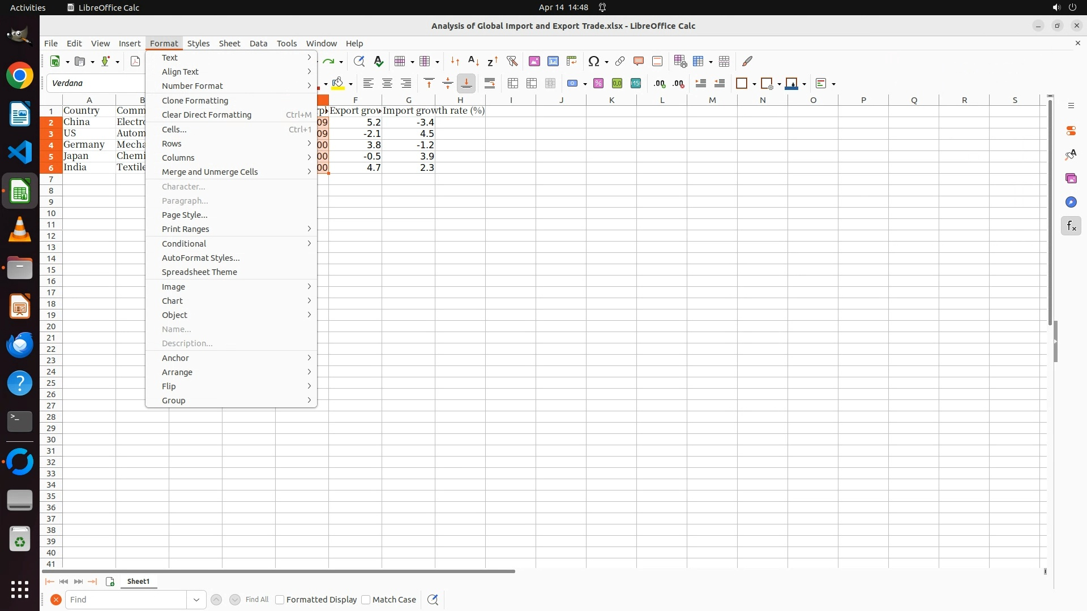Check the Match Case option

click(366, 600)
